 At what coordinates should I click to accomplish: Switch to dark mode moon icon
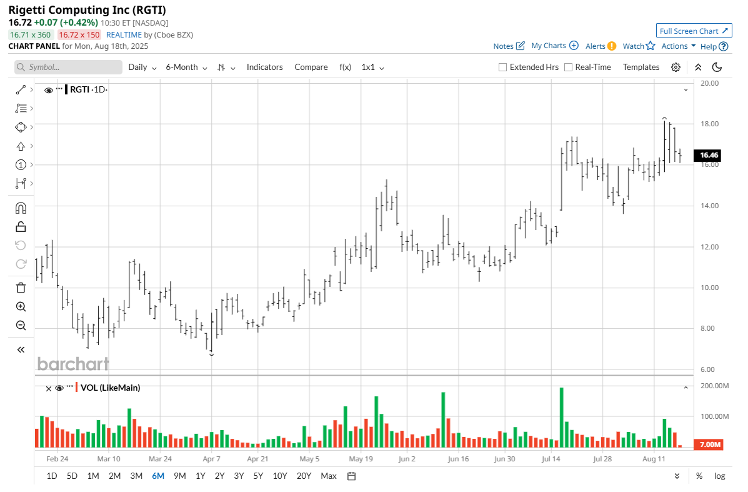pyautogui.click(x=717, y=68)
